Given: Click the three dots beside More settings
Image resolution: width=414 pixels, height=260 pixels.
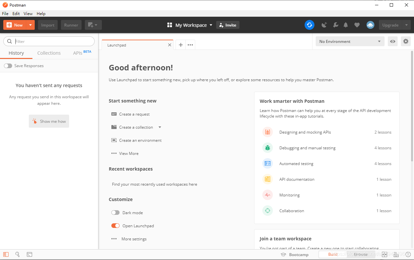Looking at the screenshot, I should click(x=114, y=239).
